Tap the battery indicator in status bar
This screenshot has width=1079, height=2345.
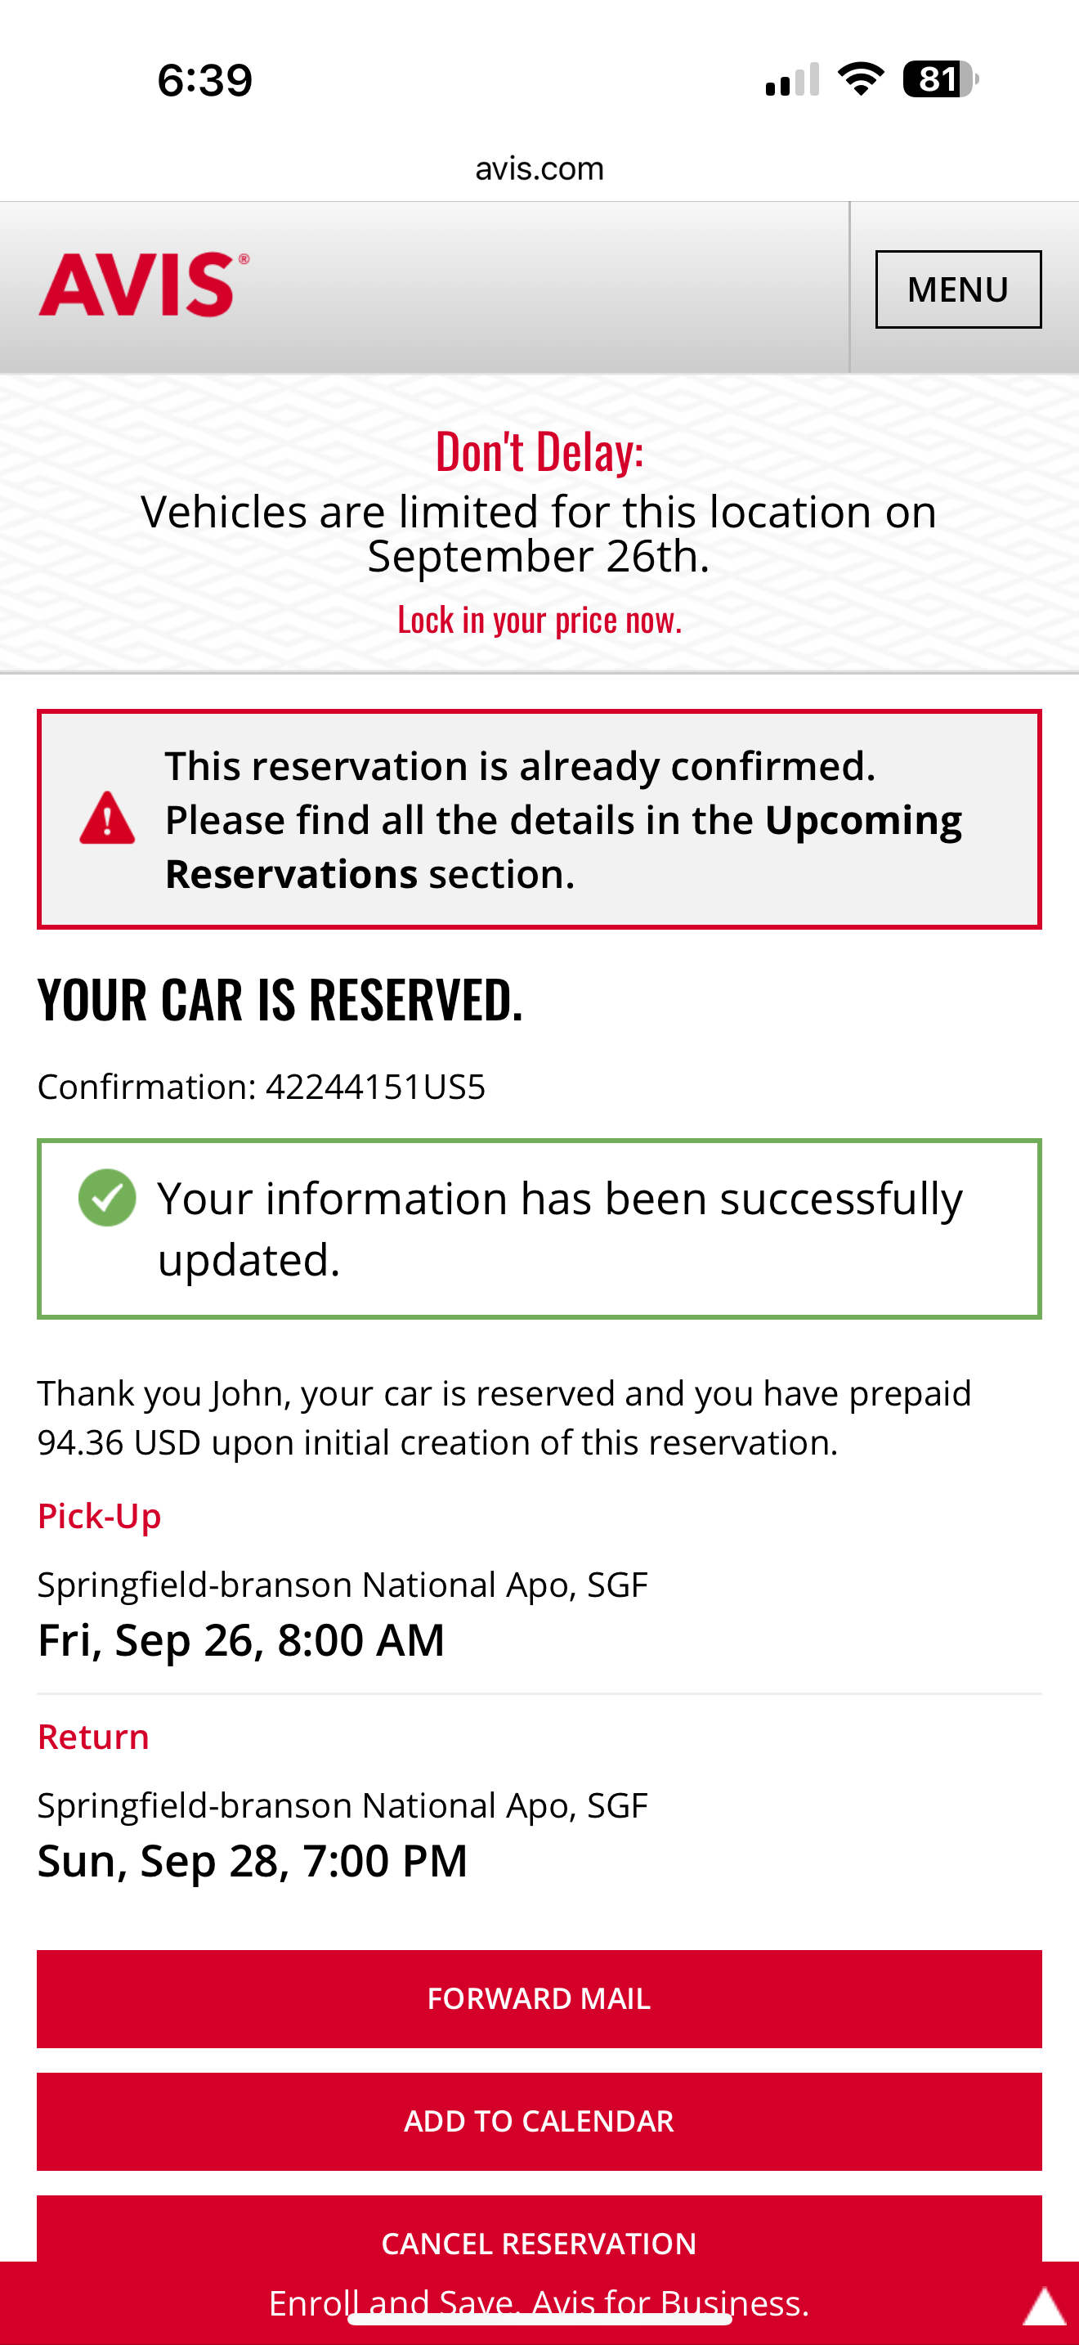point(939,79)
